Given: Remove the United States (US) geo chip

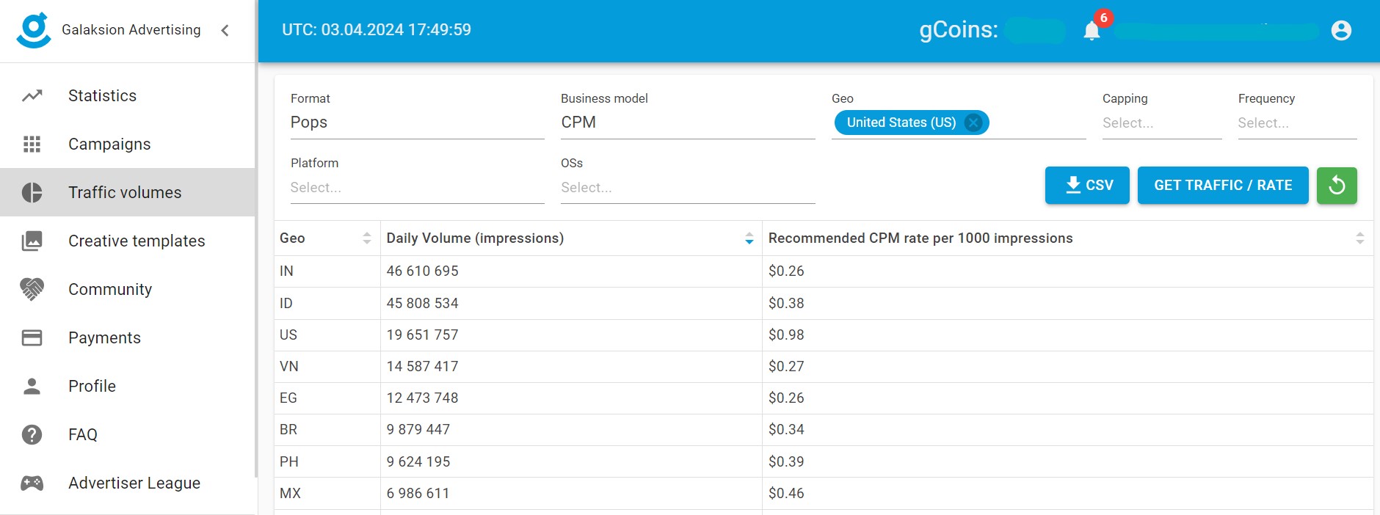Looking at the screenshot, I should click(x=973, y=123).
